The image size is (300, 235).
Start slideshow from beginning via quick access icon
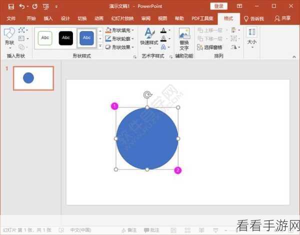pyautogui.click(x=46, y=7)
